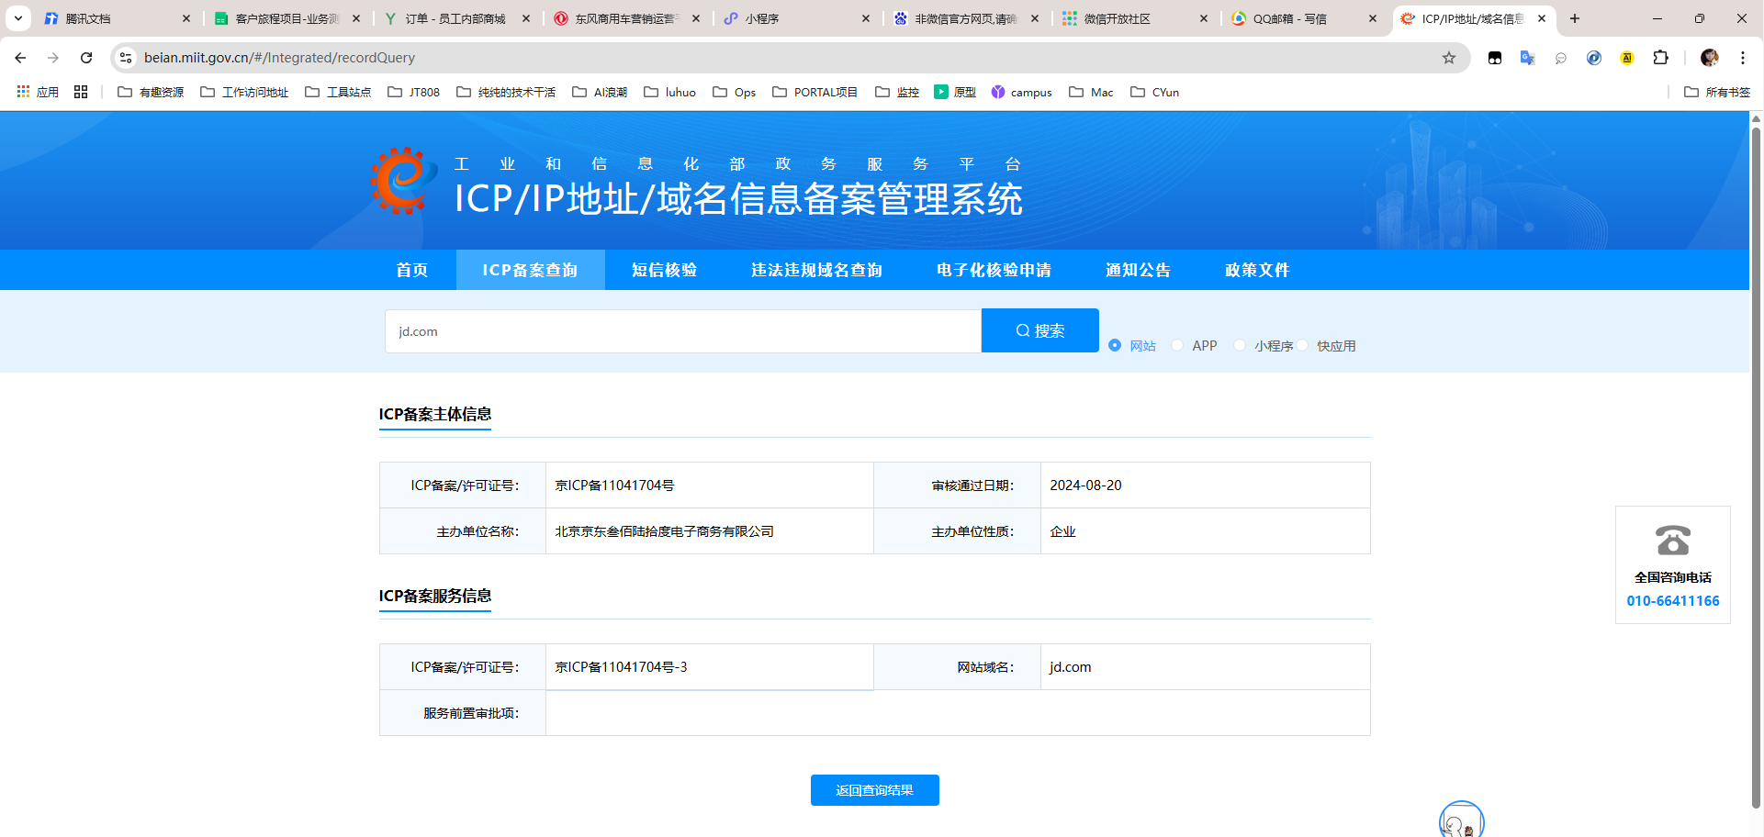Go to the 首页 nav item
1764x837 pixels.
point(412,270)
